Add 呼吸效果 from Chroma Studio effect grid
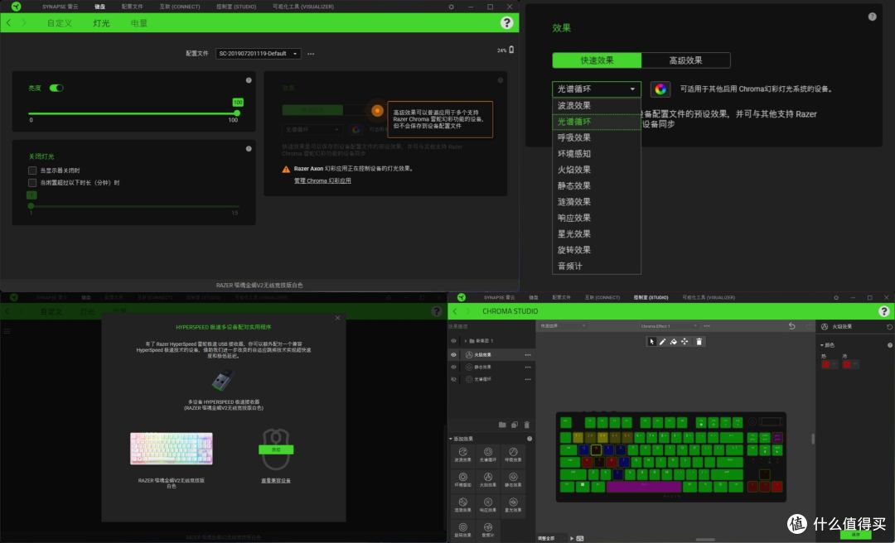 513,454
